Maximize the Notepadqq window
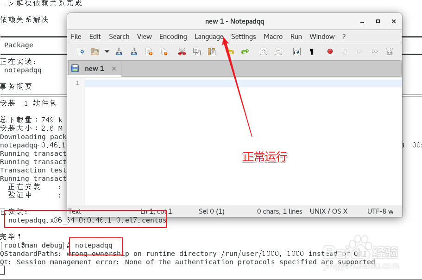This screenshot has width=422, height=280. [378, 21]
